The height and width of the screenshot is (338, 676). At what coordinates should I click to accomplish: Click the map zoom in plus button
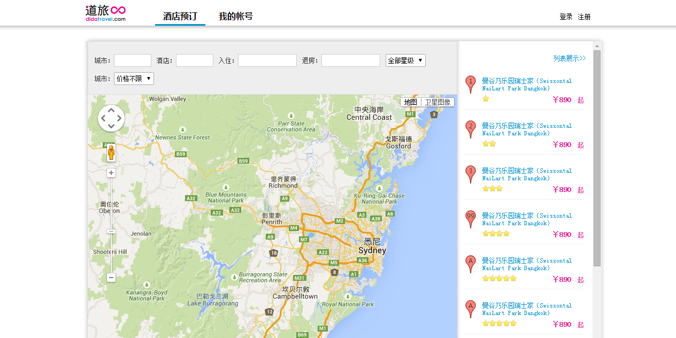111,173
